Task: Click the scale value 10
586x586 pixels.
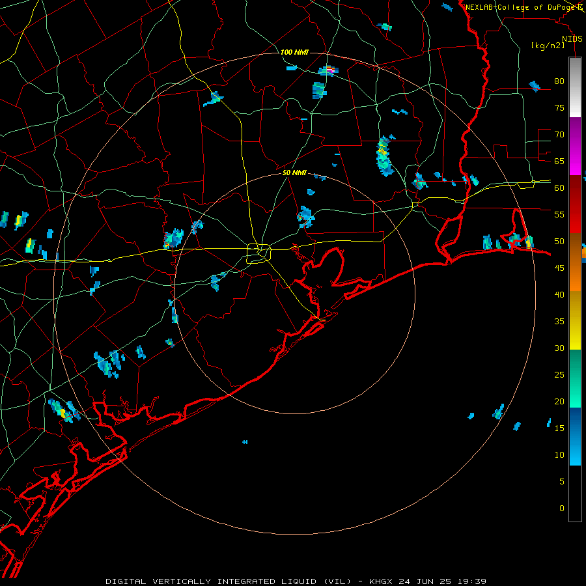Action: point(559,455)
